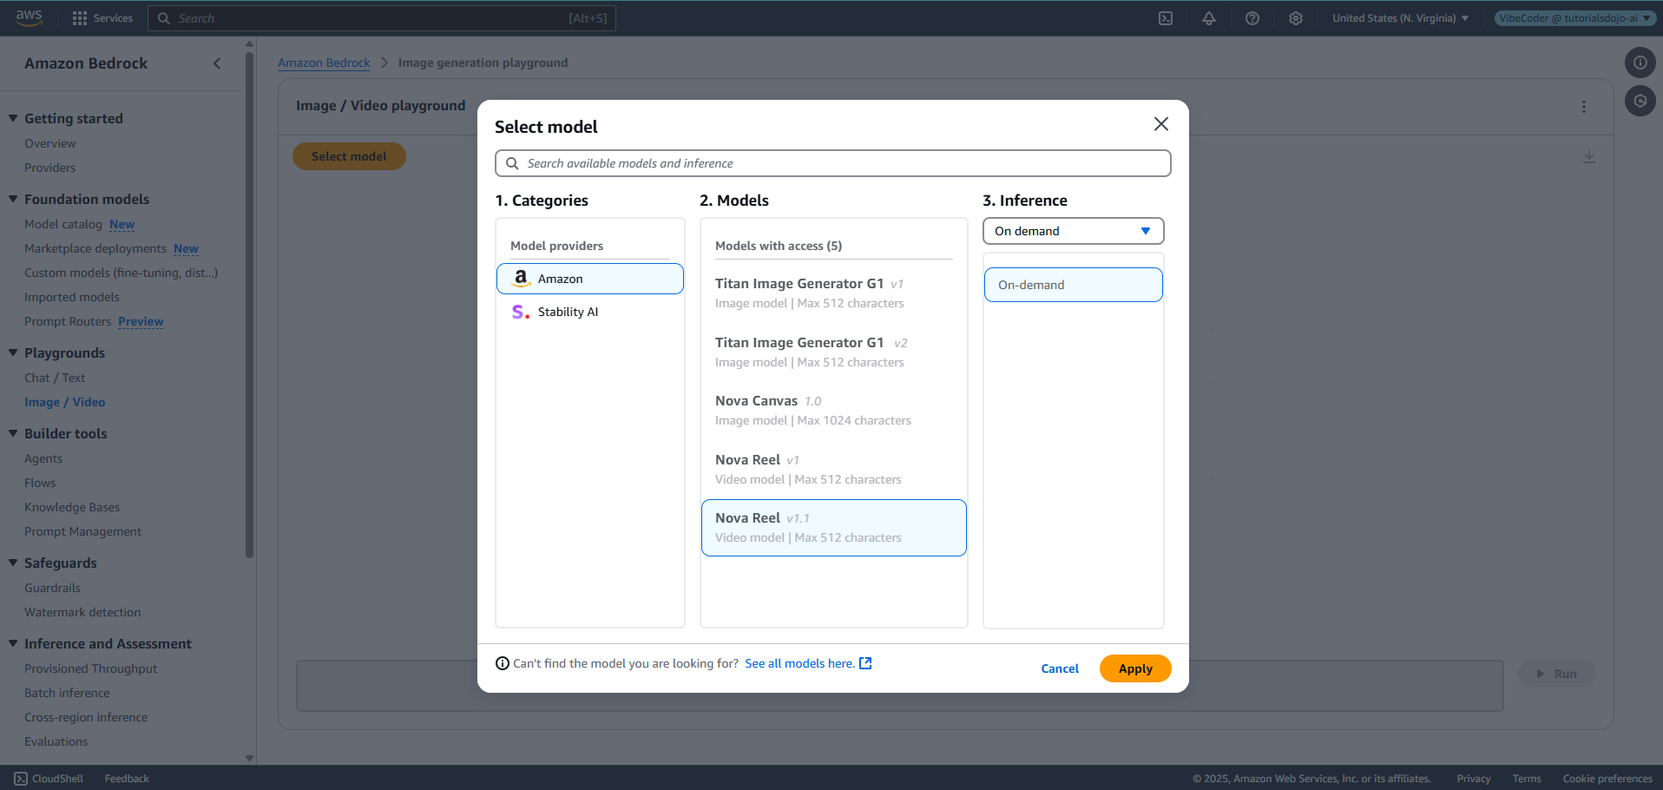Click the AWS logo home icon
1663x790 pixels.
coord(29,18)
